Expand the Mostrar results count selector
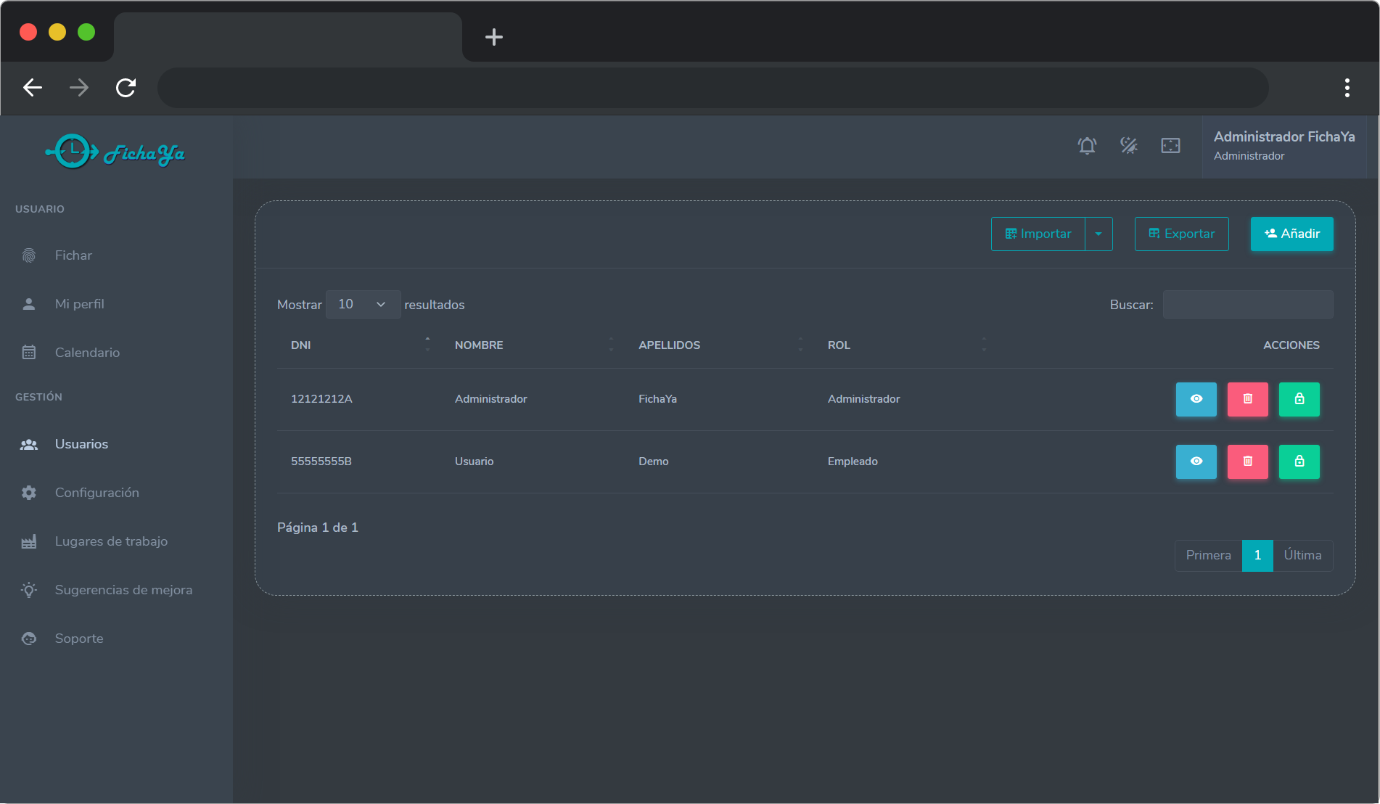This screenshot has width=1380, height=804. click(x=363, y=305)
